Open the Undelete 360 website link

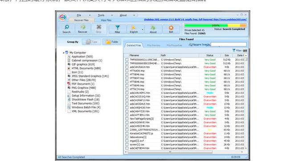[x=195, y=20]
